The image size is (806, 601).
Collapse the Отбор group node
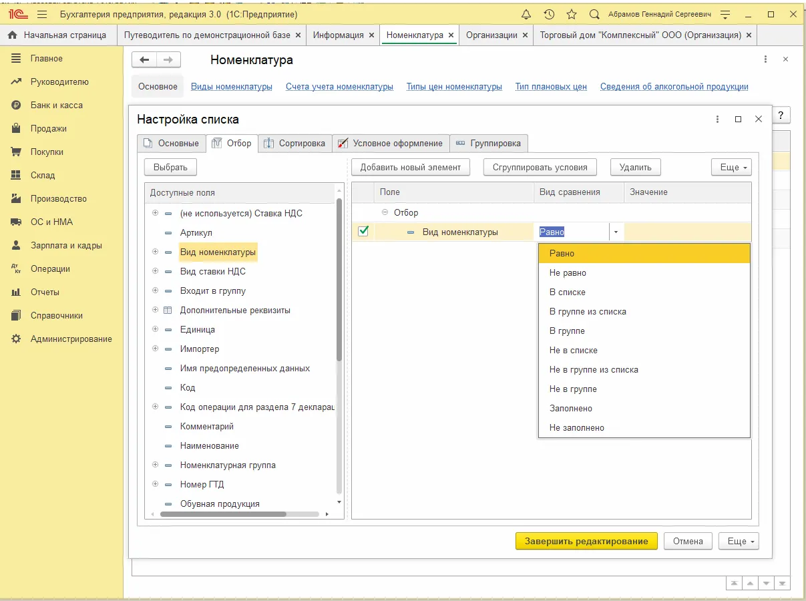385,212
